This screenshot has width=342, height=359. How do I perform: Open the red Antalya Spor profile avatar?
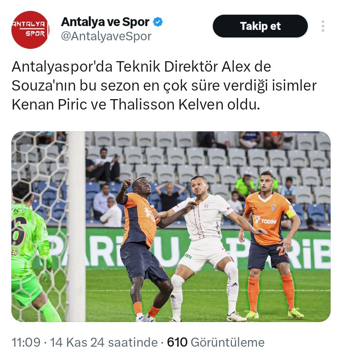30,30
